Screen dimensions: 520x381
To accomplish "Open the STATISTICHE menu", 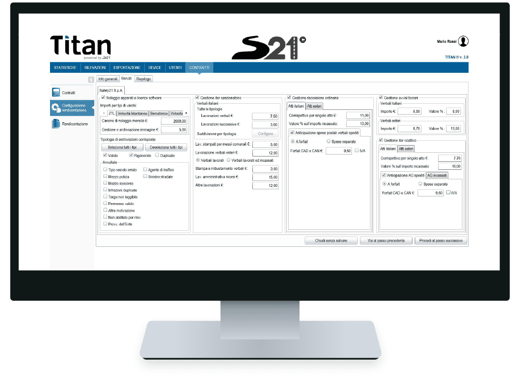I will 65,68.
